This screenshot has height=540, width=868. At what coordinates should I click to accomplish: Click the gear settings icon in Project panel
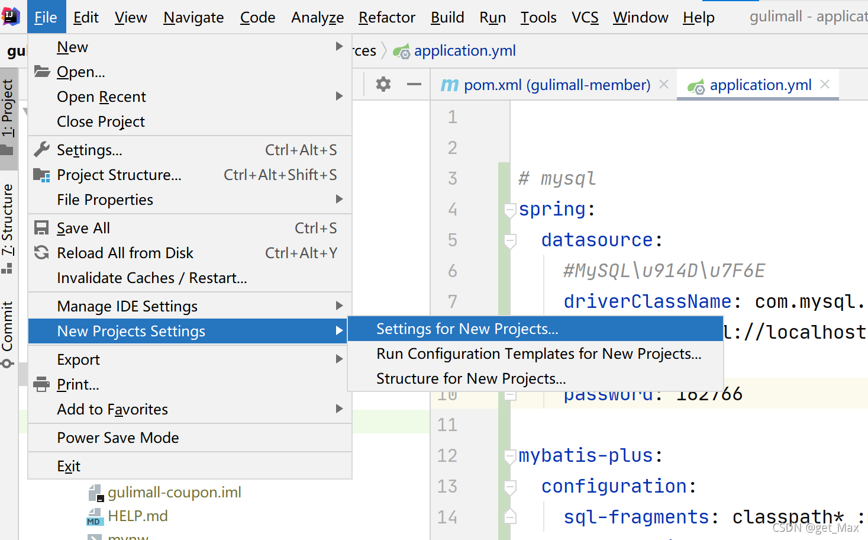pos(383,85)
